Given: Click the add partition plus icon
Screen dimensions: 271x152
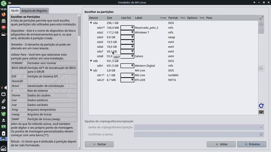Looking at the screenshot, I should coord(261,24).
